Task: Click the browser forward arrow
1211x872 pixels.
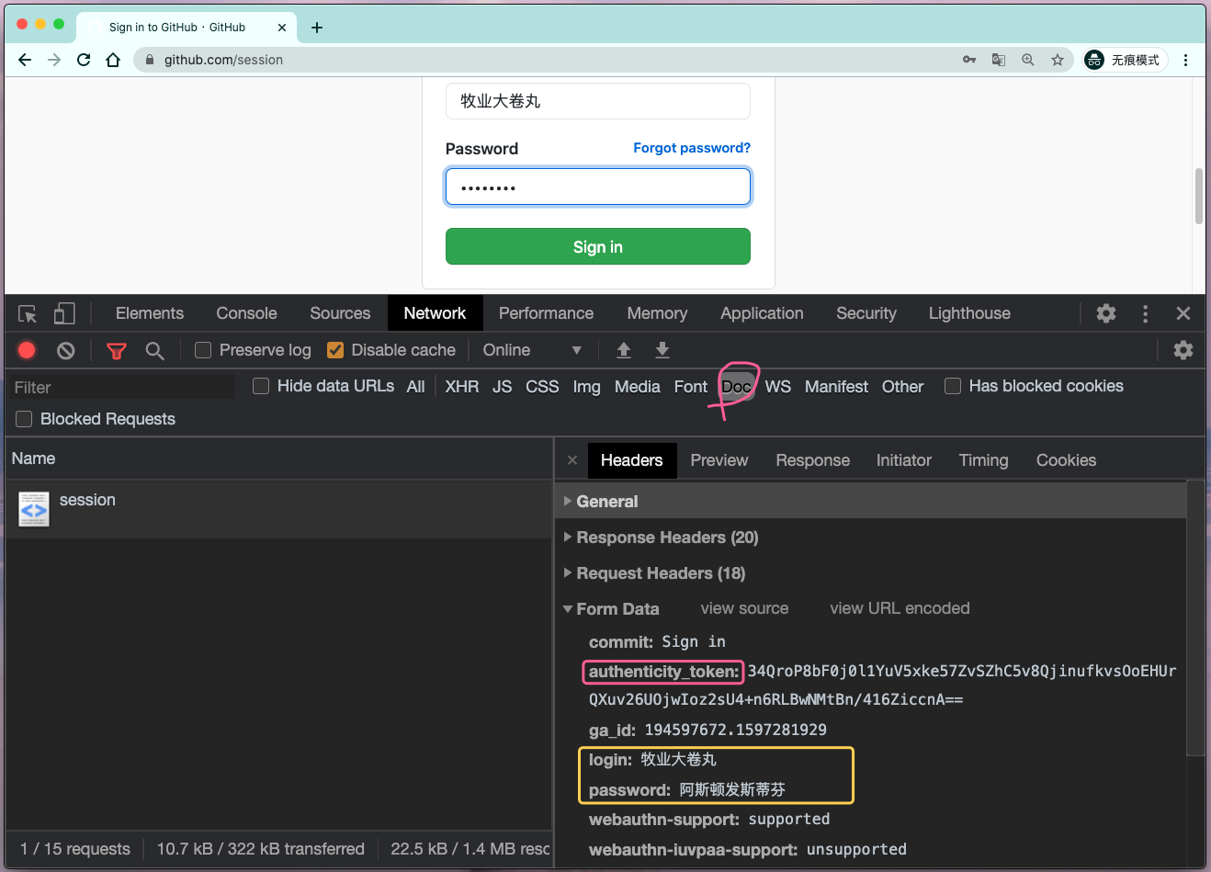Action: pos(54,60)
